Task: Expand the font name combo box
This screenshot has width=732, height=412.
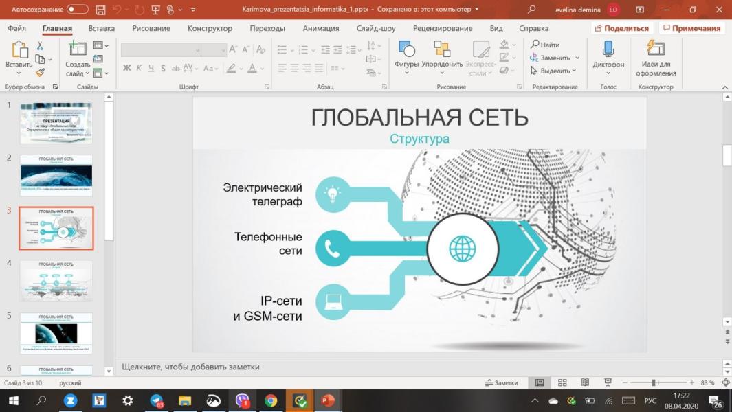Action: [198, 49]
